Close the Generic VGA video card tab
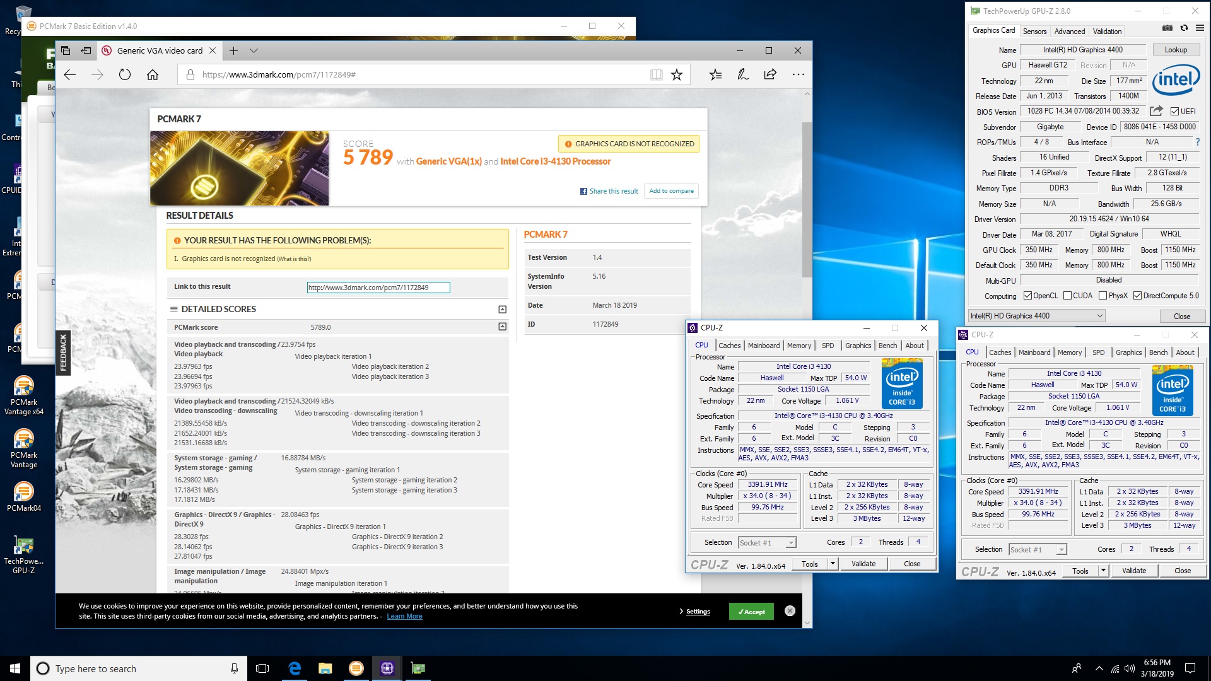This screenshot has height=681, width=1211. tap(213, 50)
